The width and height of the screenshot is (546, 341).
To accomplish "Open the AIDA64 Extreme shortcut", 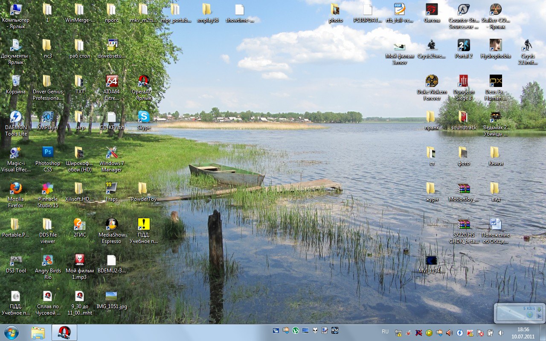I will pyautogui.click(x=112, y=88).
